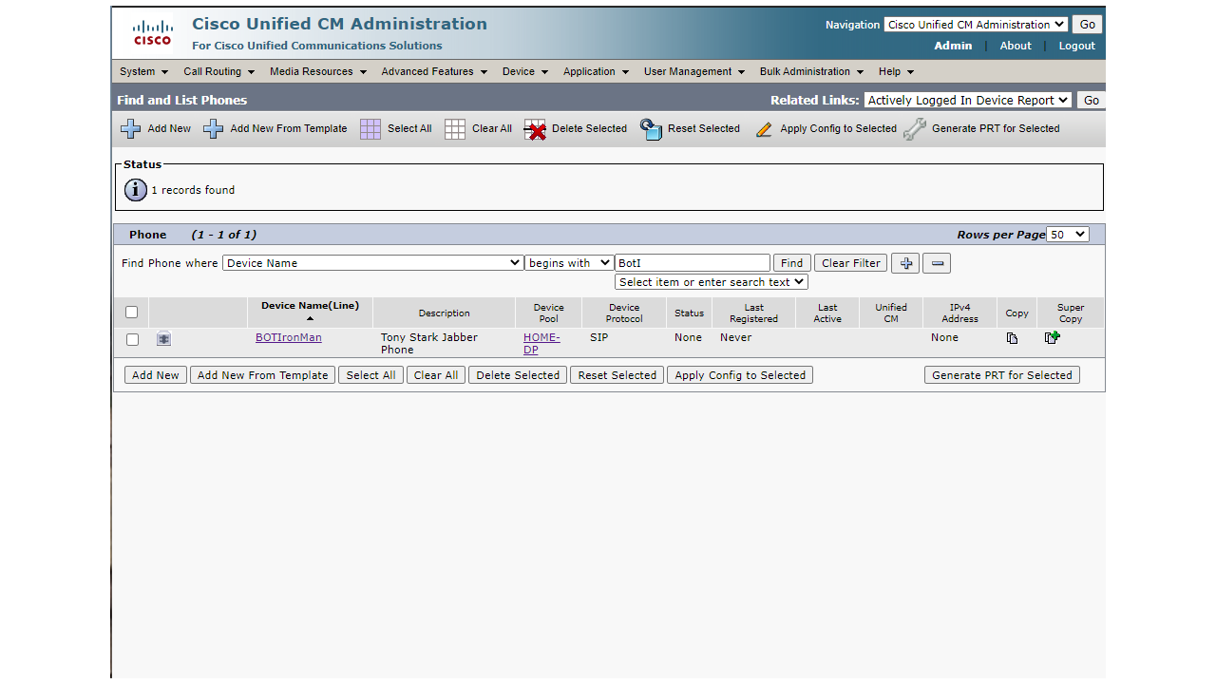Open the Application menu

pos(596,71)
